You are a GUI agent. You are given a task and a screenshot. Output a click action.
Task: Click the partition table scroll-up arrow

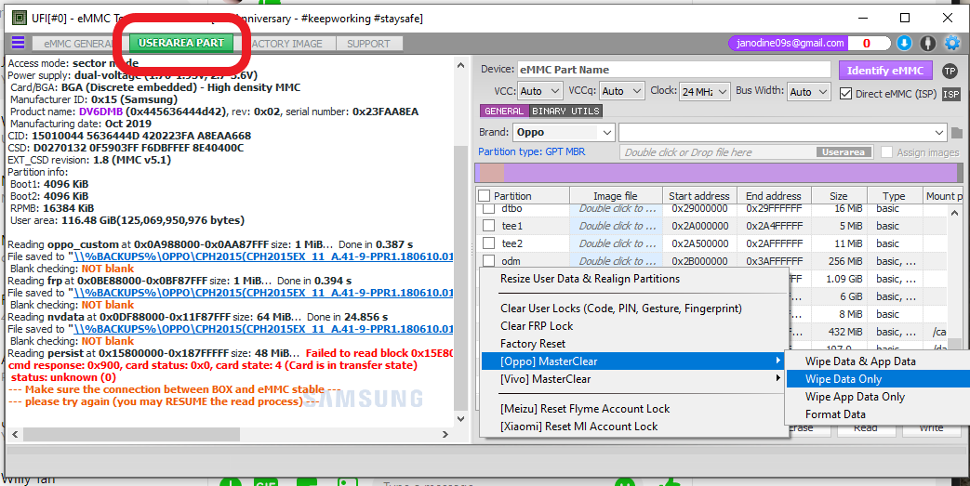[x=954, y=213]
